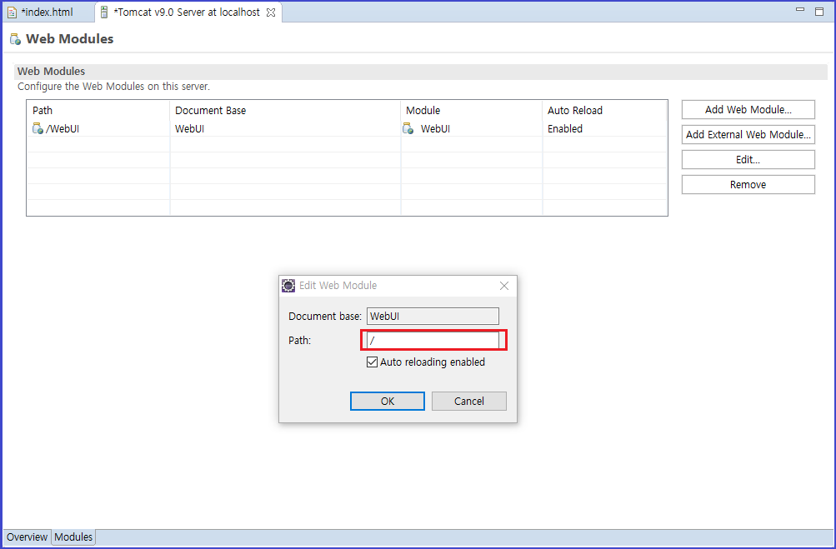Click the Enabled auto reload cell
This screenshot has width=836, height=549.
[565, 129]
